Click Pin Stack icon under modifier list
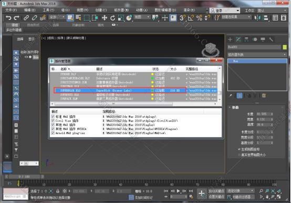Viewport: 291px width, 203px height. point(231,96)
